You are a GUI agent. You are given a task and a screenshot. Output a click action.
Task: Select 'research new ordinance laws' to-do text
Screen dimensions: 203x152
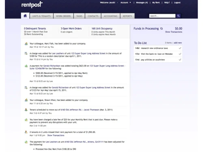tap(154, 48)
